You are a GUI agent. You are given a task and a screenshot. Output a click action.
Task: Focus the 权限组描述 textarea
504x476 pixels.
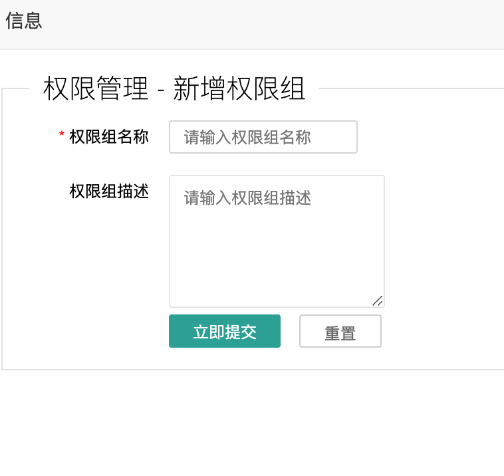pyautogui.click(x=277, y=241)
